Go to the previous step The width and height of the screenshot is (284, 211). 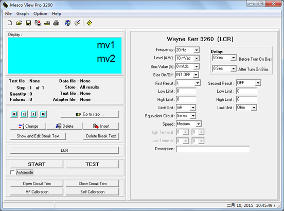point(24,114)
